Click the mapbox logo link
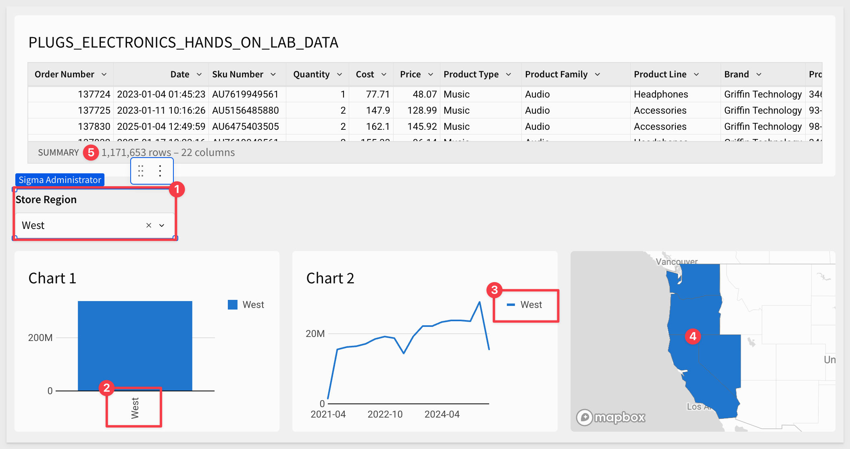 pos(610,417)
